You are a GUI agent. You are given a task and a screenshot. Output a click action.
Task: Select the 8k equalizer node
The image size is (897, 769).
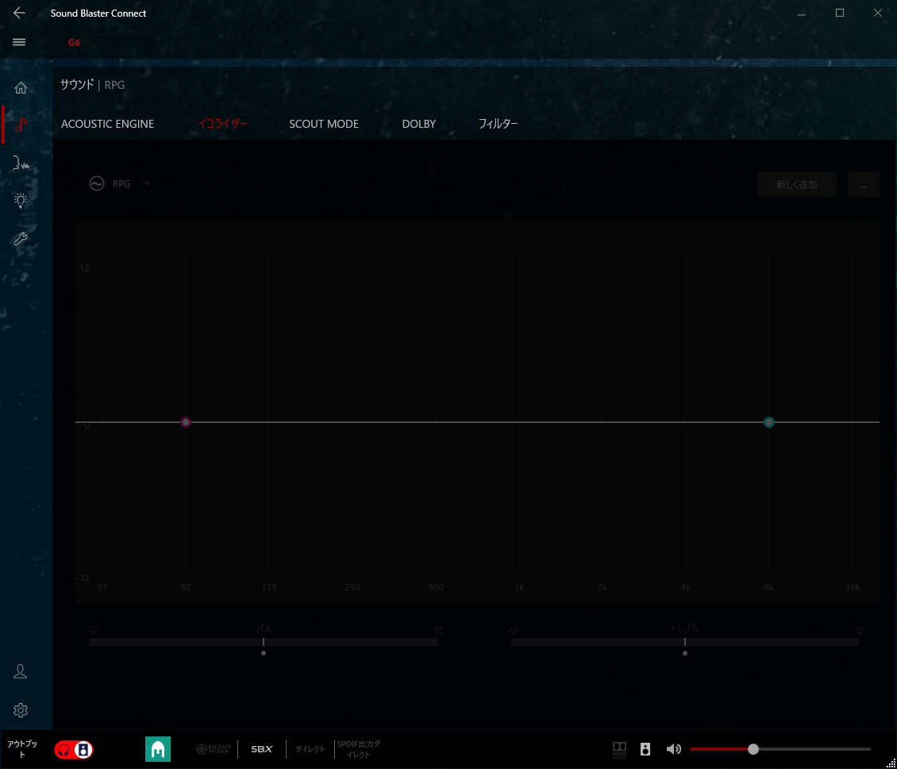(x=769, y=422)
